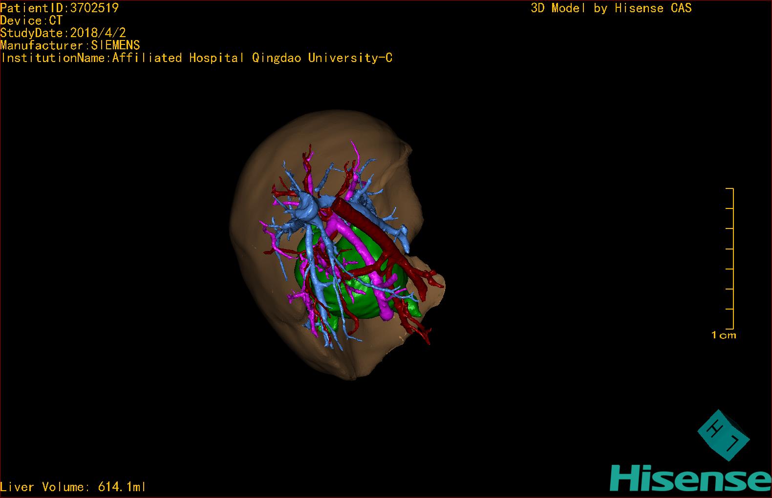Click the PatientID:3702519 text
Screen dimensions: 772x498
pos(59,8)
